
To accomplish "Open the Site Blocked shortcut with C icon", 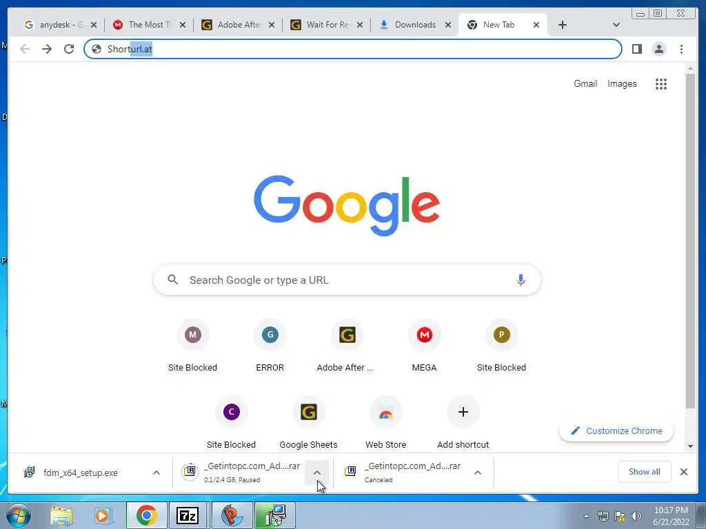I will (232, 424).
